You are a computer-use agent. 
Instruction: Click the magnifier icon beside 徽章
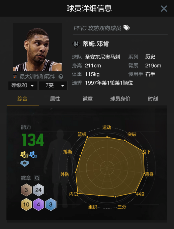pyautogui.click(x=37, y=178)
